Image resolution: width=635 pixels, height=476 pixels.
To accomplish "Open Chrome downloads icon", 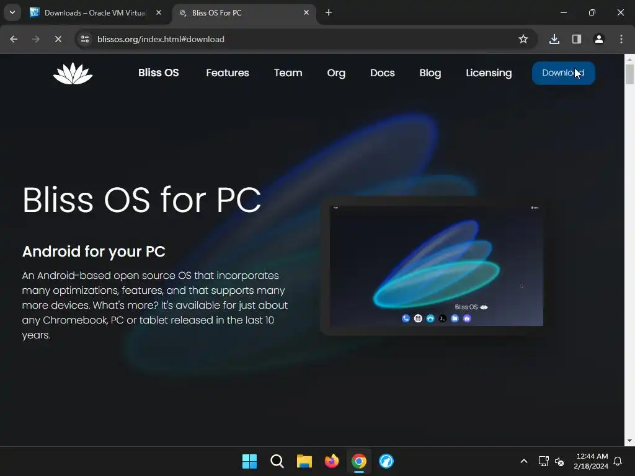I will click(554, 39).
